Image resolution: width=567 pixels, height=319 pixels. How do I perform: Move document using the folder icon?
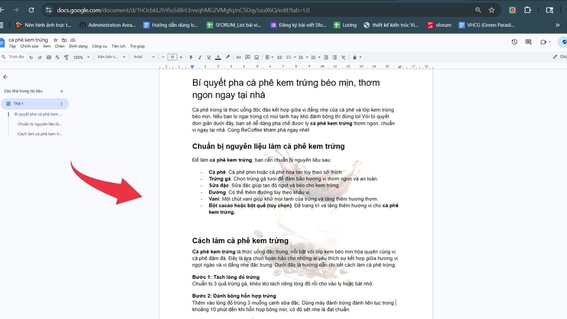click(x=64, y=40)
